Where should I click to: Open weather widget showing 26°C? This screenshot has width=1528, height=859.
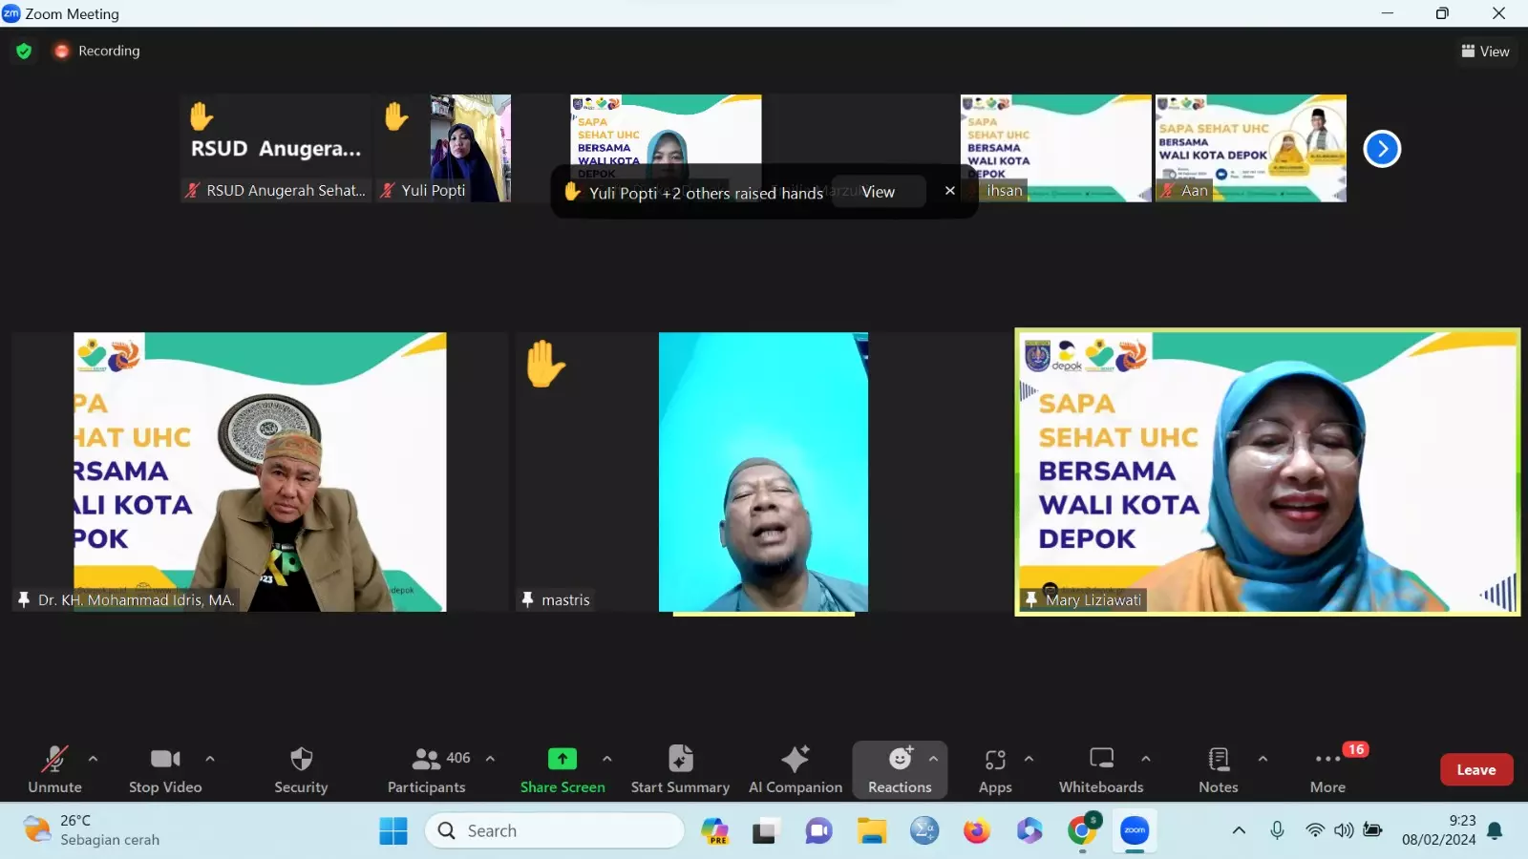pyautogui.click(x=92, y=830)
